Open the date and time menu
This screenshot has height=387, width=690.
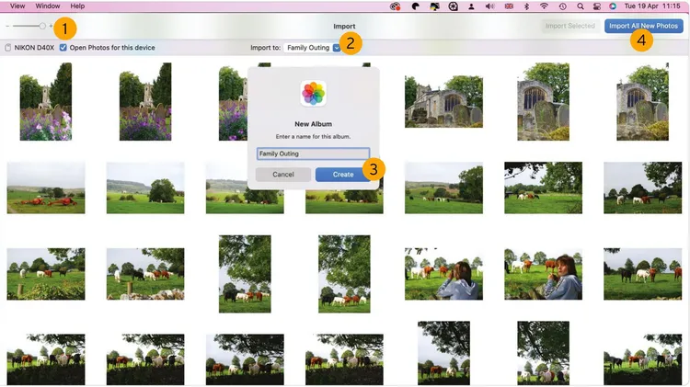click(653, 6)
